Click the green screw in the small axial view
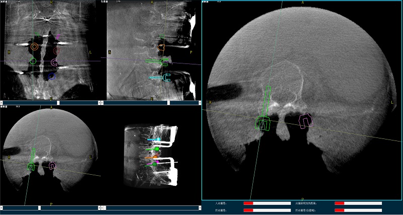 (x=32, y=165)
